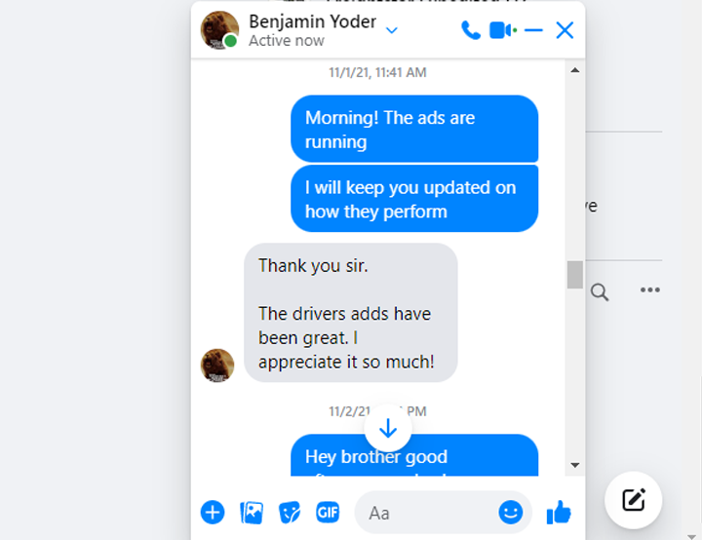Screen dimensions: 702x540
Task: Open the GIF picker
Action: pos(328,512)
